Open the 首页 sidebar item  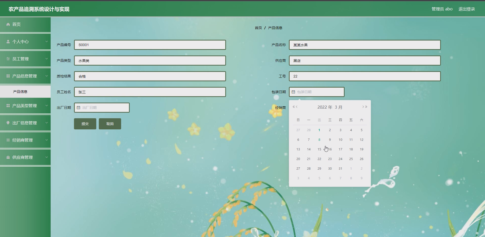click(x=25, y=24)
